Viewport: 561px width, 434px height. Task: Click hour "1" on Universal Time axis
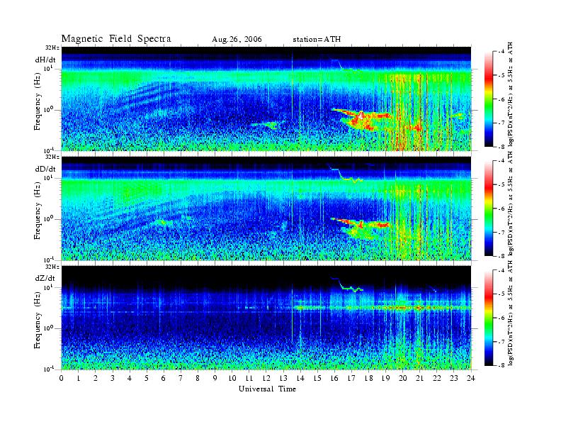pos(79,378)
